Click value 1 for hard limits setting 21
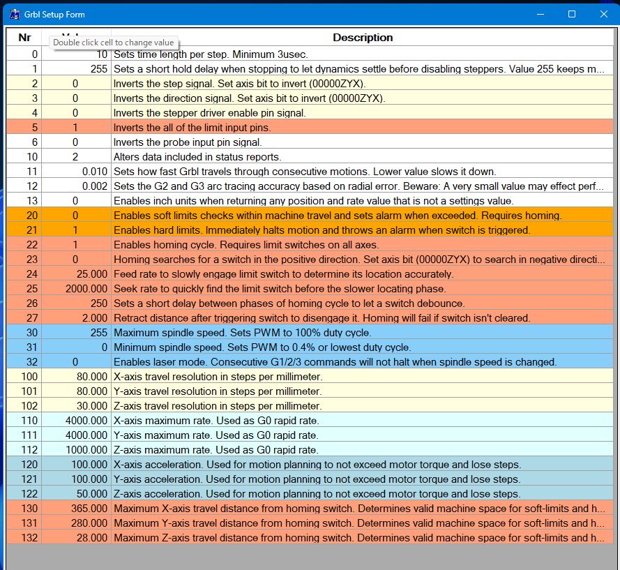Screen dimensions: 620x570 click(x=76, y=230)
